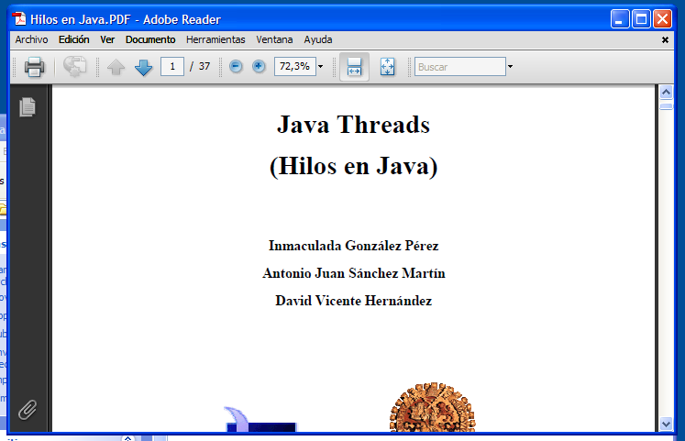Click the '(Hilos en Java)' subtitle text
This screenshot has height=441, width=685.
pos(353,166)
